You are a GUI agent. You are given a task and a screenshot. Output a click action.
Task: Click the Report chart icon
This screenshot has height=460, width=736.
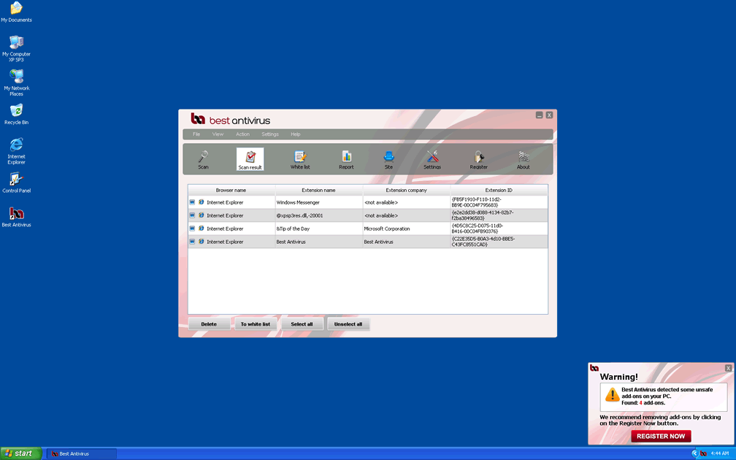pos(346,159)
